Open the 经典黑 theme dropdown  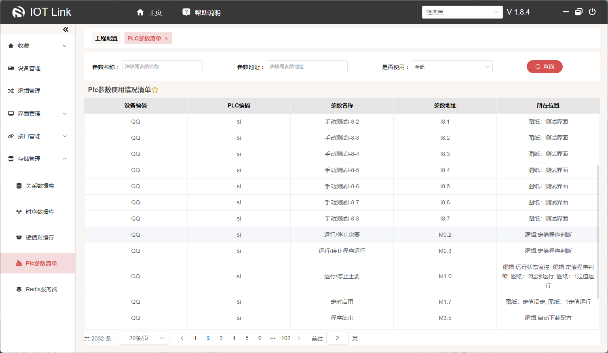pos(462,12)
